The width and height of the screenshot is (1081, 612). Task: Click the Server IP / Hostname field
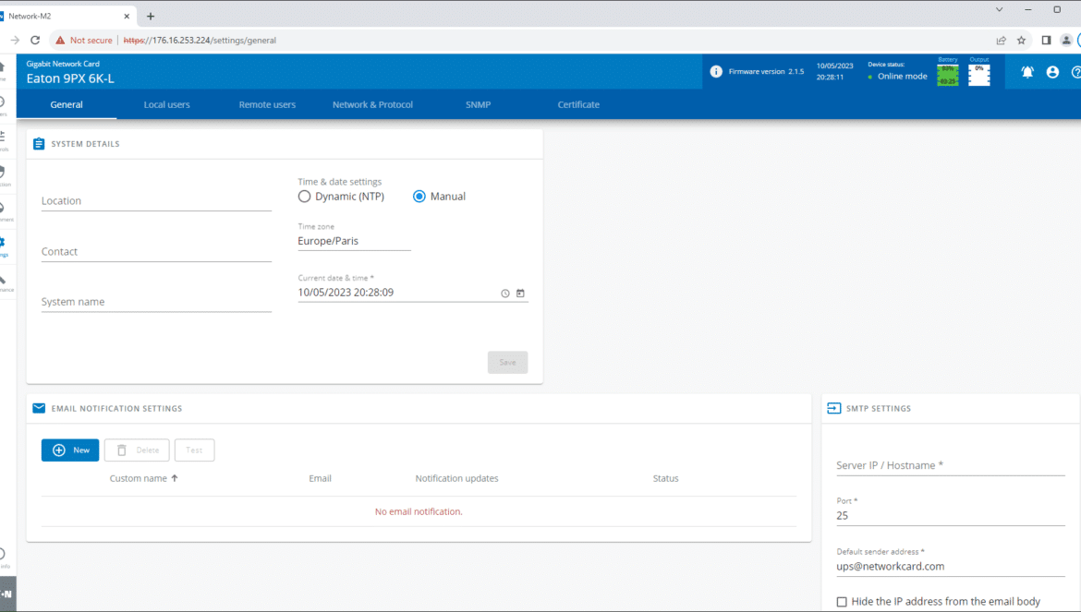point(951,465)
